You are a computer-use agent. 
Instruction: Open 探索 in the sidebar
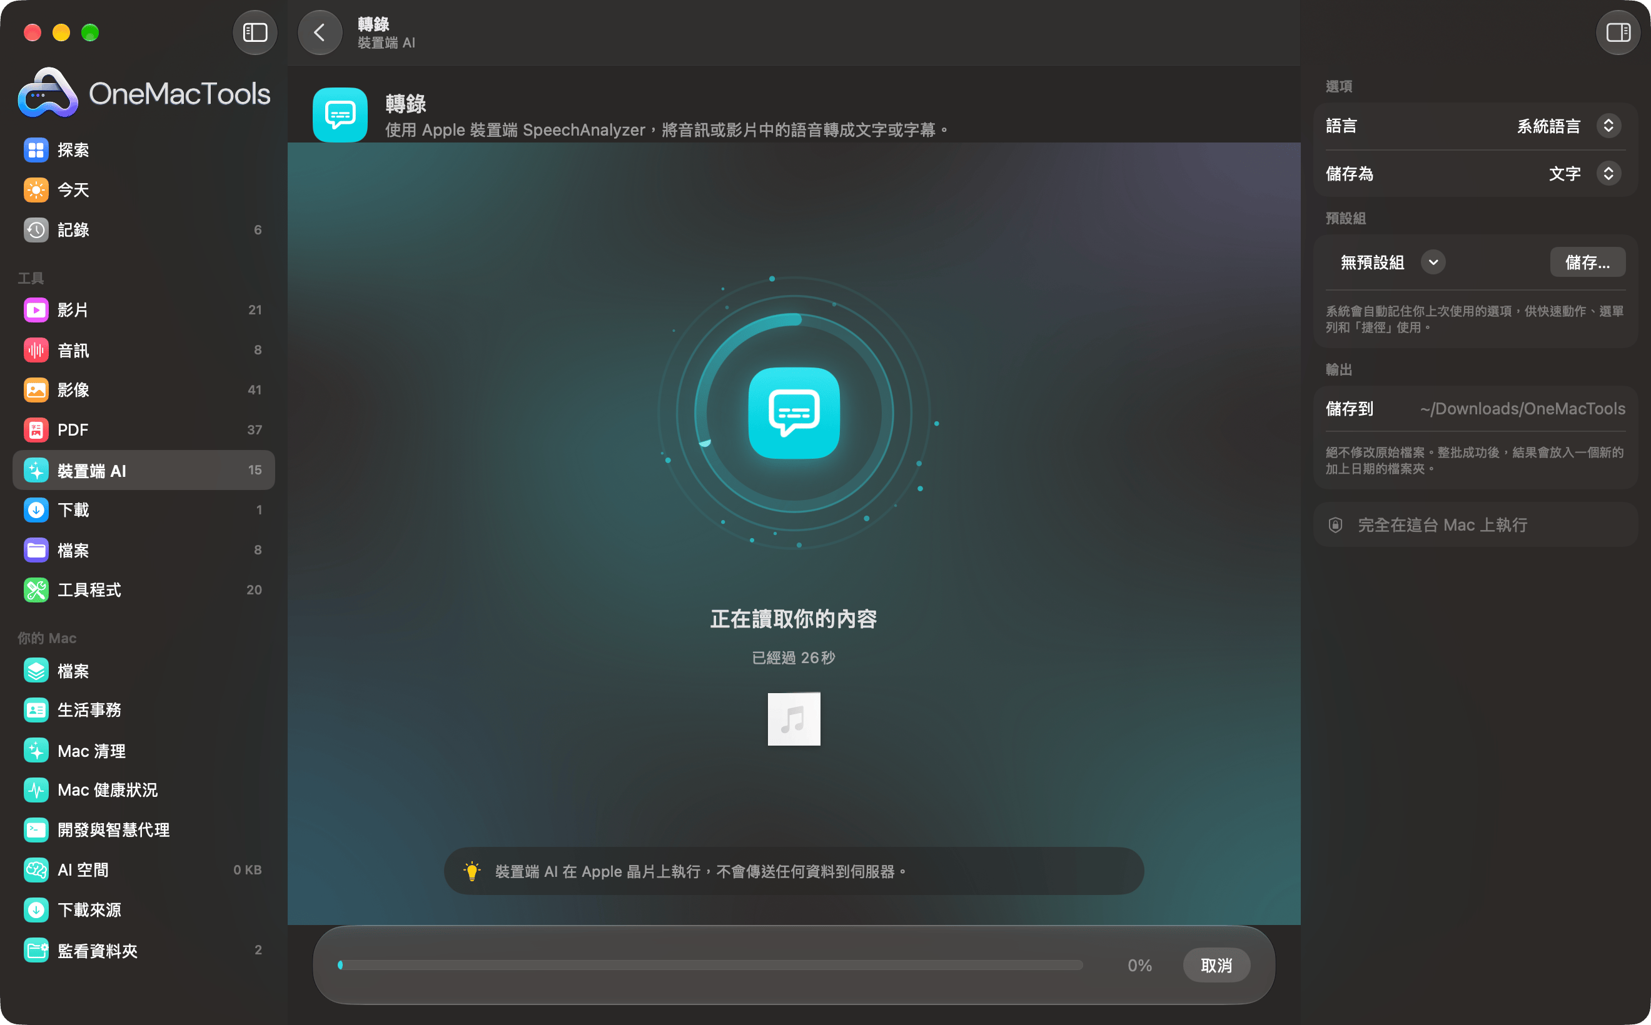143,150
